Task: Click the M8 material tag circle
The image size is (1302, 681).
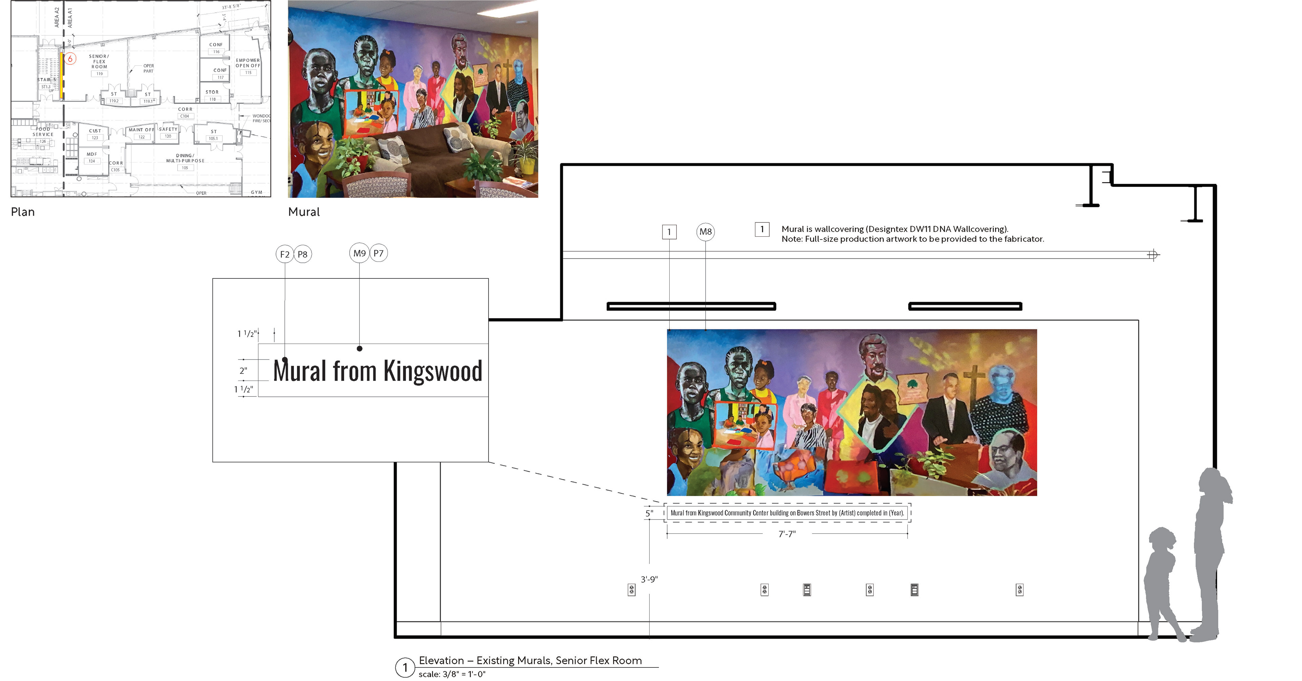Action: tap(705, 232)
